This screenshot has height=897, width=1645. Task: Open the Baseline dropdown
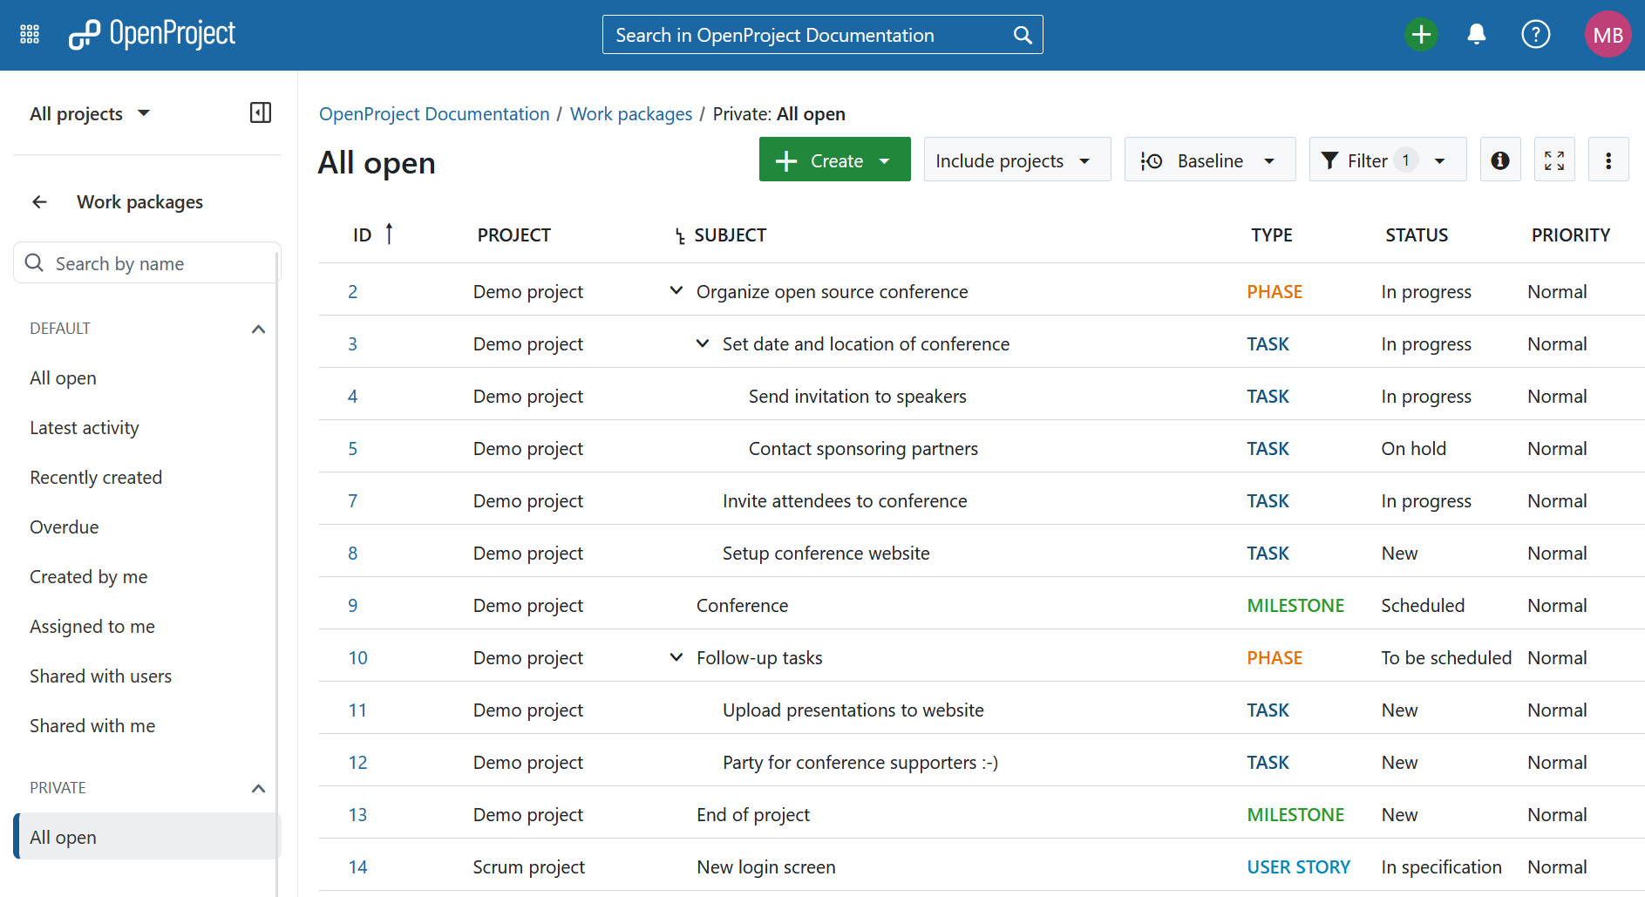click(1210, 160)
